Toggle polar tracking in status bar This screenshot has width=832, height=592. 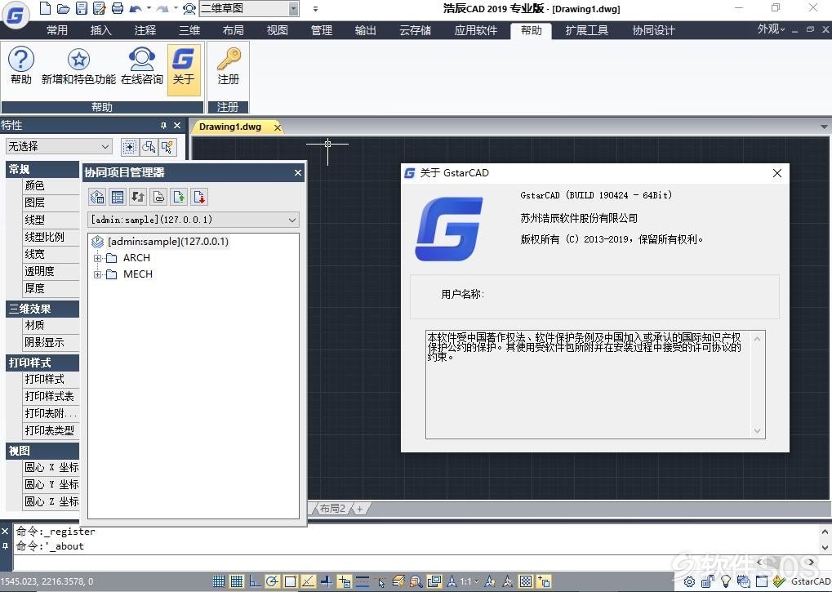272,581
